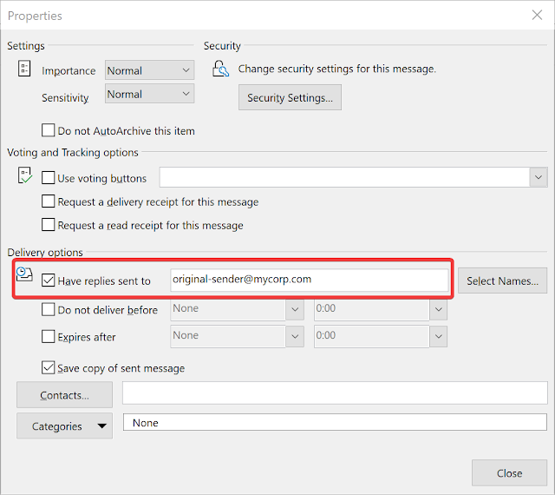Click 'Change security settings for this message.' text
Viewport: 555px width, 495px height.
pyautogui.click(x=336, y=69)
